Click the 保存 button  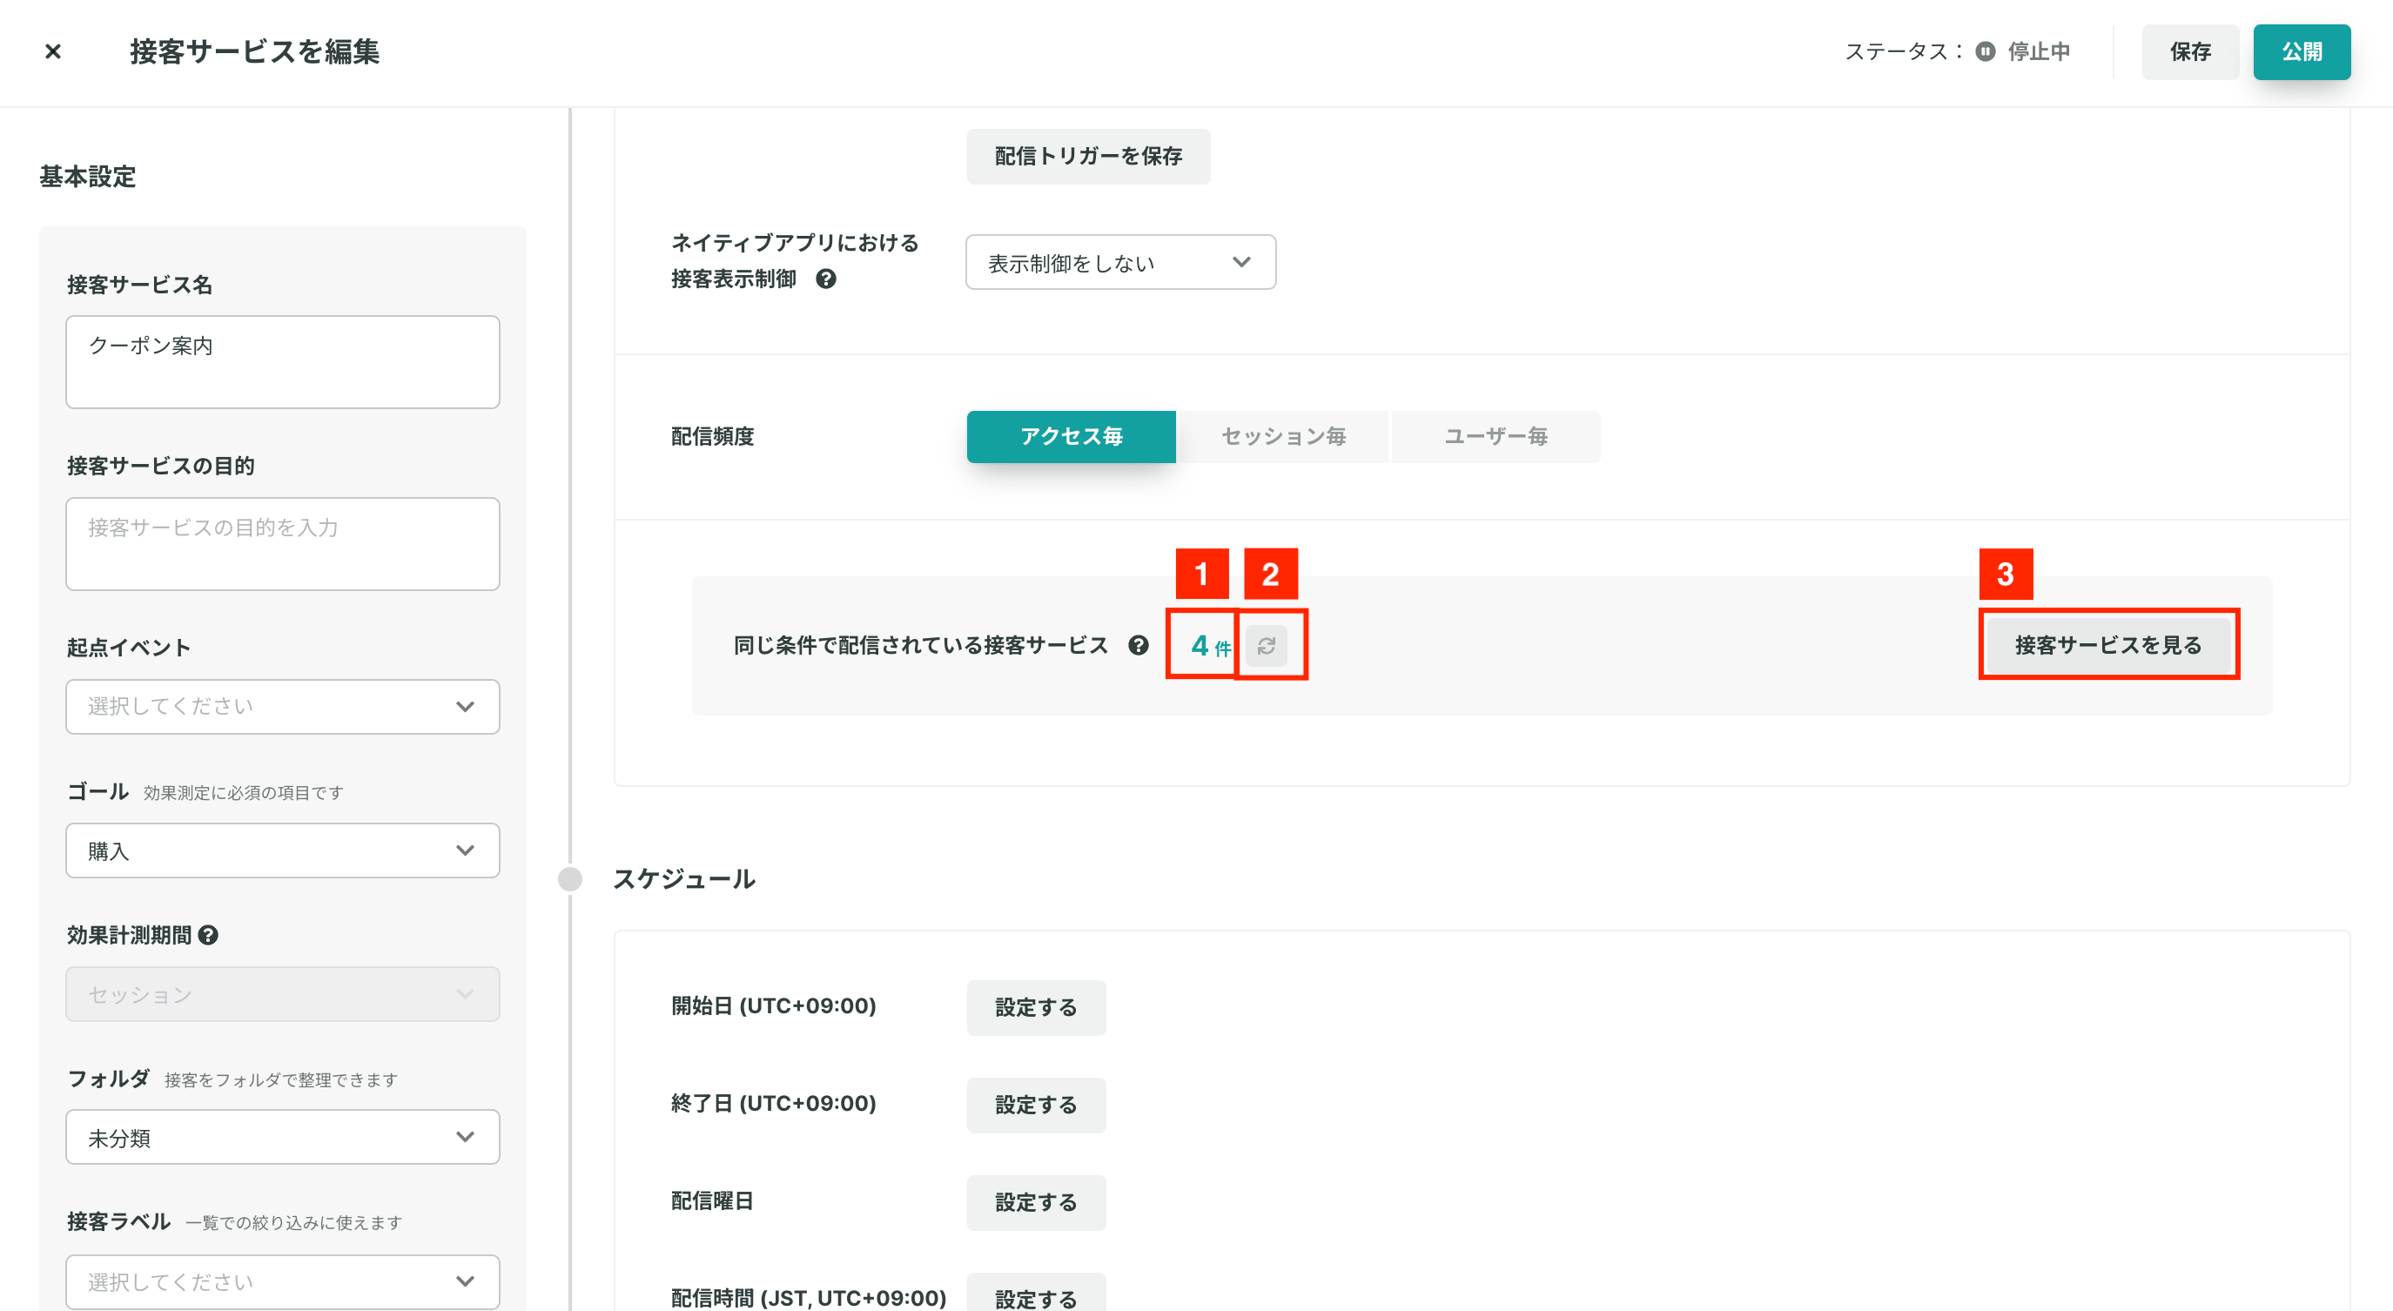(x=2189, y=52)
